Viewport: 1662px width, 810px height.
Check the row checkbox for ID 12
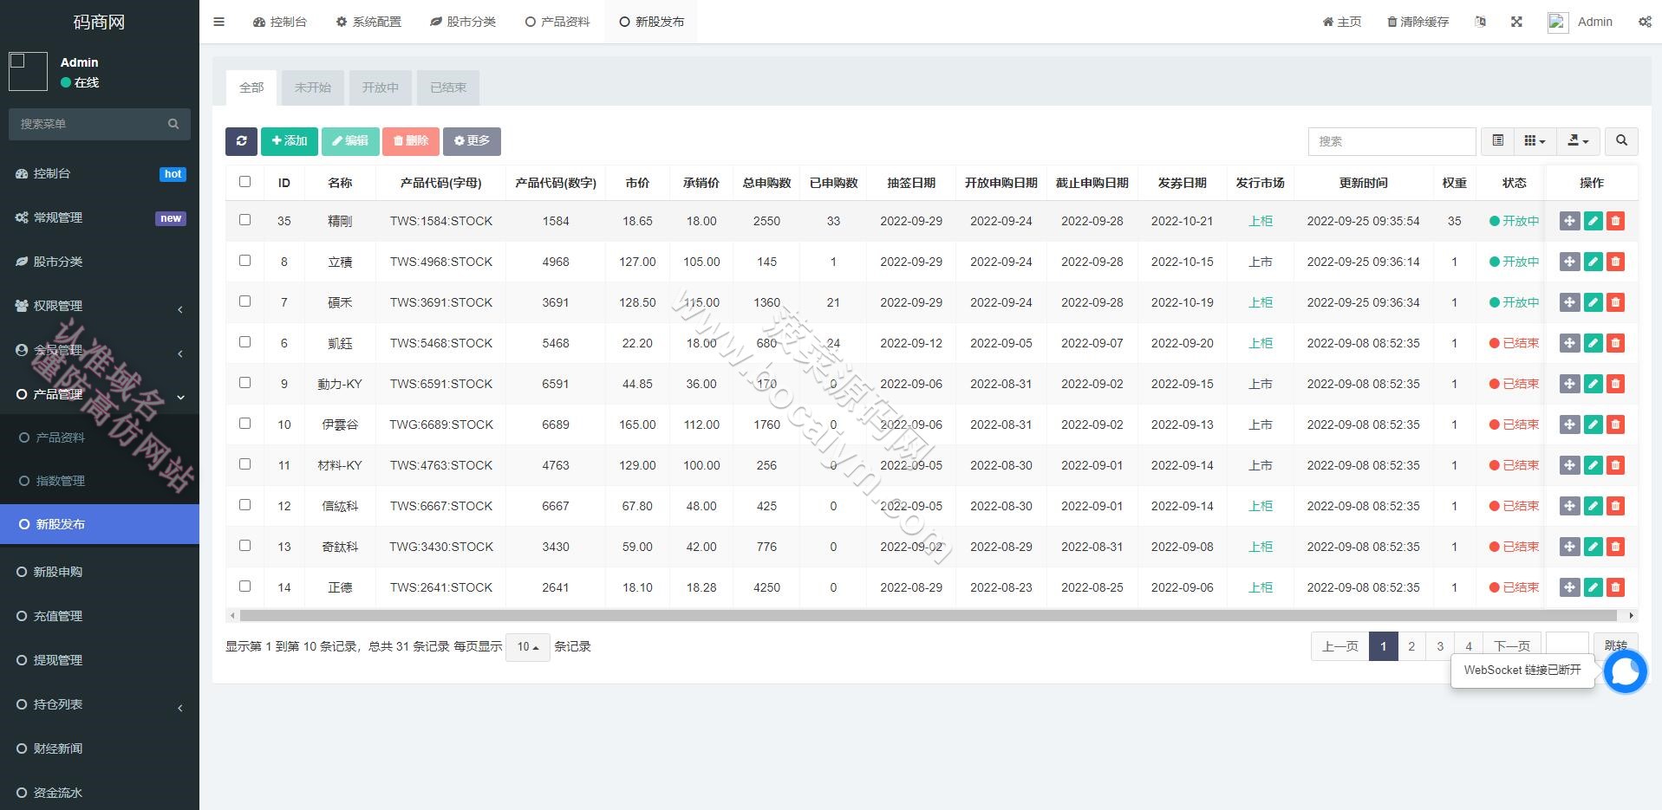[244, 505]
